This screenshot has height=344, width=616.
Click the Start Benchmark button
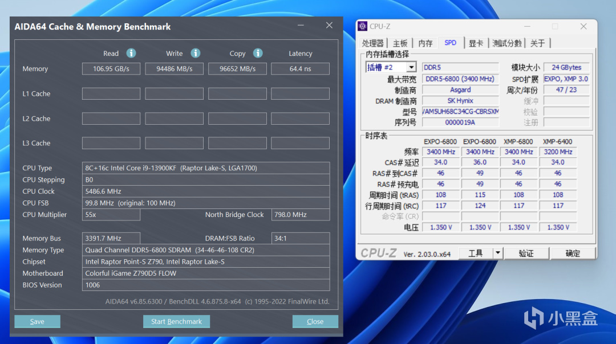click(176, 322)
